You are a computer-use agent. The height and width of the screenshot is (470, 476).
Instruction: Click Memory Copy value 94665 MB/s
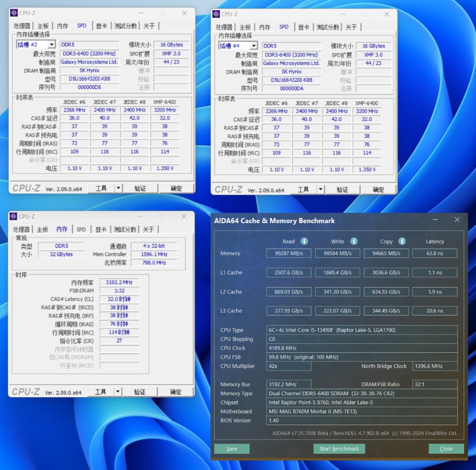pos(386,253)
